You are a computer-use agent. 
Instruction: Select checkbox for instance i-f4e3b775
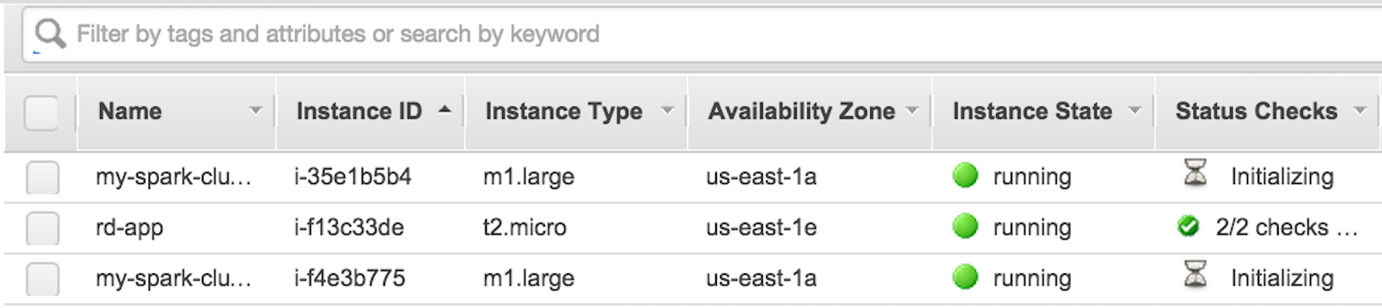(43, 279)
